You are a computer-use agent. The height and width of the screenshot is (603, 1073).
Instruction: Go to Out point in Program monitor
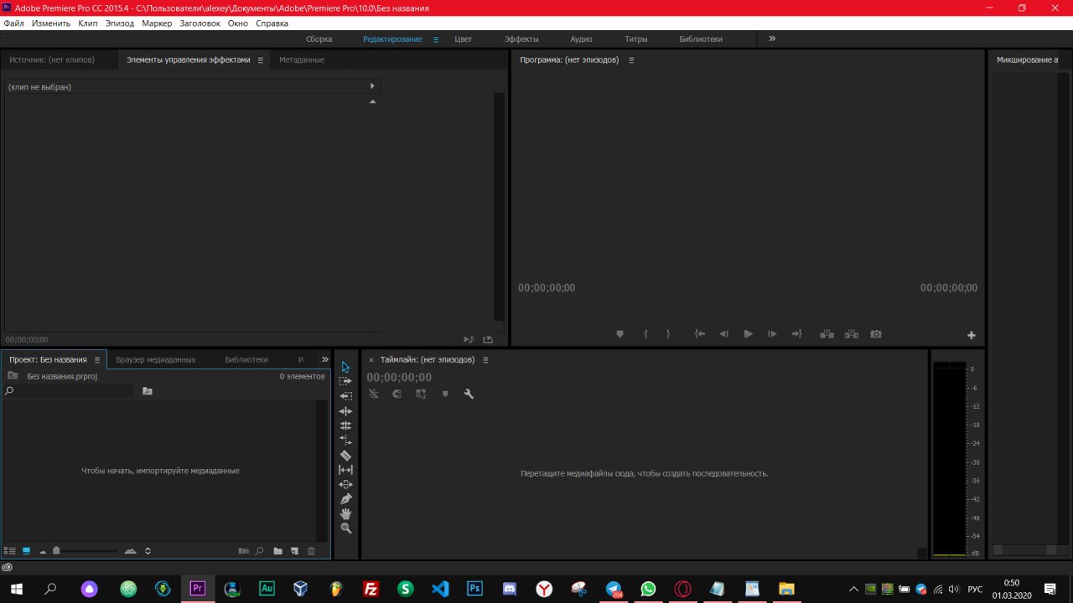click(796, 334)
